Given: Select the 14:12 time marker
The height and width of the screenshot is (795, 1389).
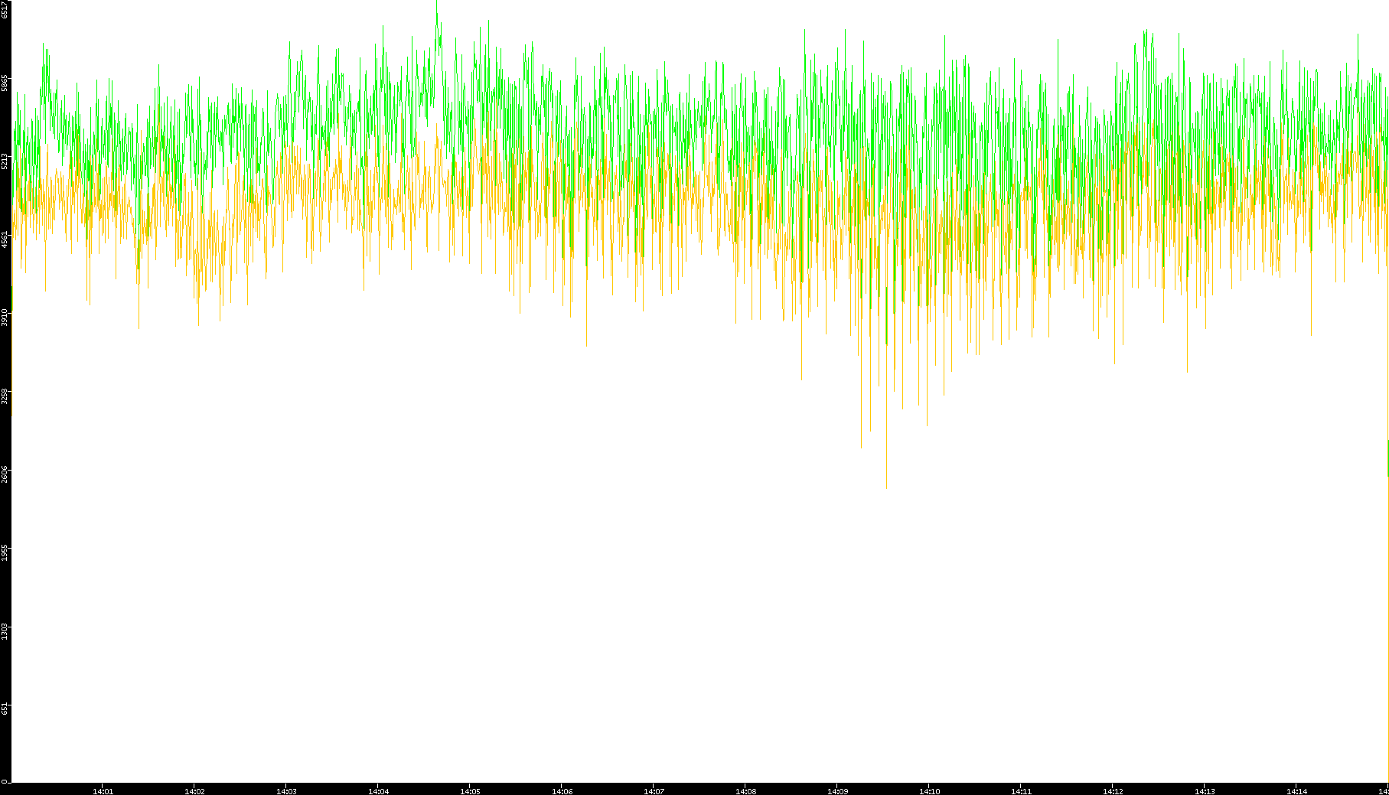Looking at the screenshot, I should coord(1113,791).
